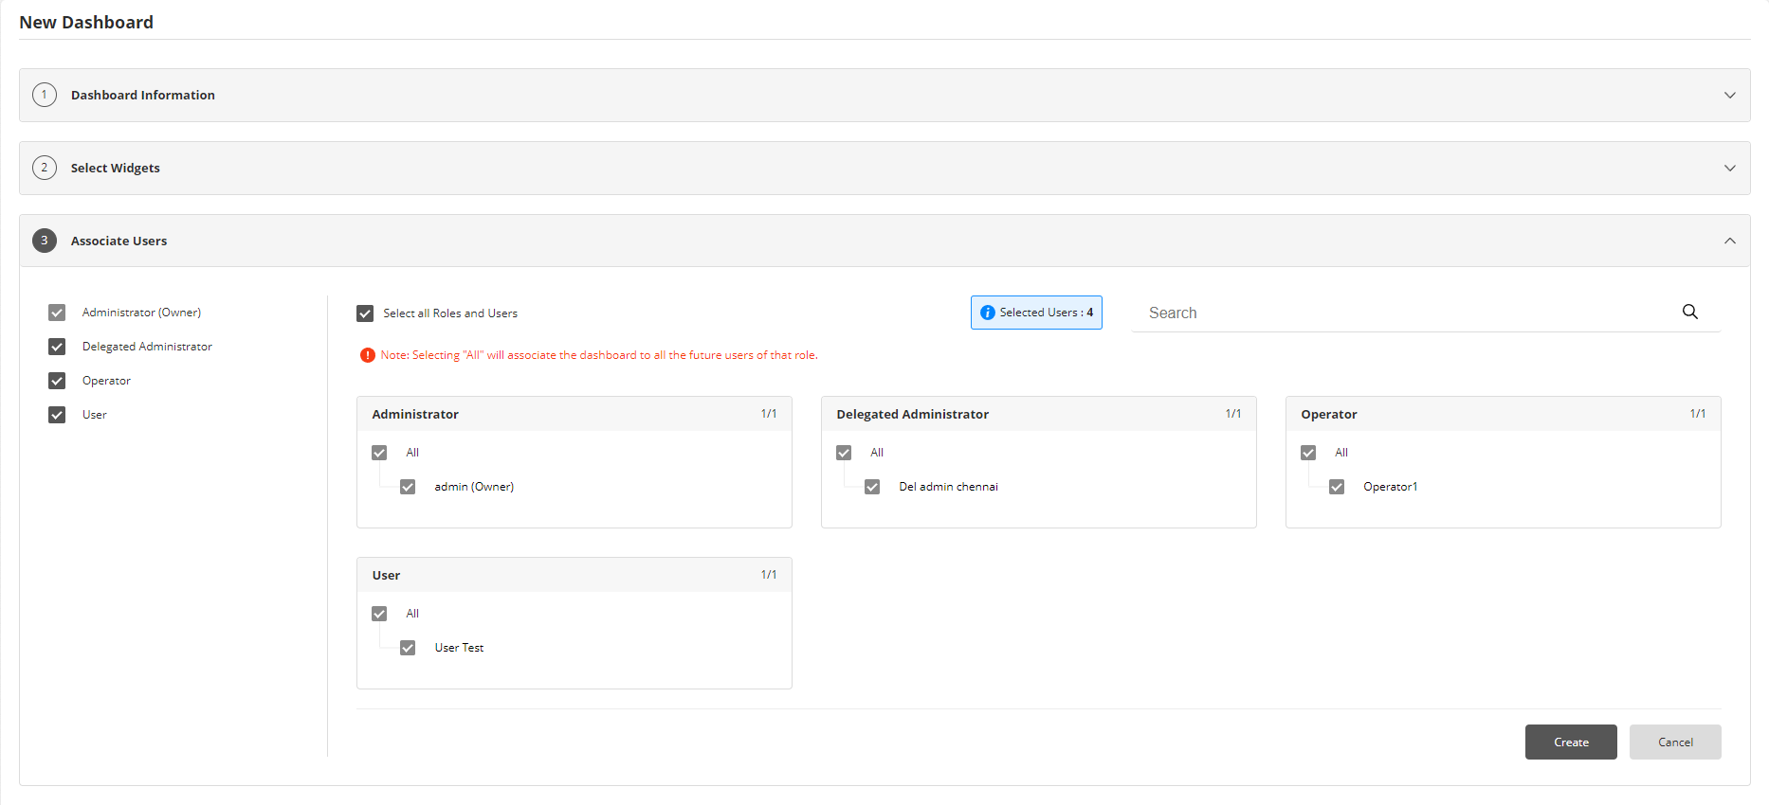Click the info icon in Selected Users badge
The image size is (1769, 805).
pyautogui.click(x=987, y=313)
